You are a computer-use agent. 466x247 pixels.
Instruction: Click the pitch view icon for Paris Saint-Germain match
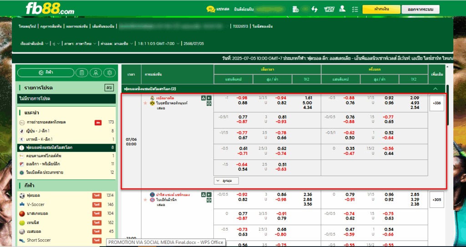(209, 200)
